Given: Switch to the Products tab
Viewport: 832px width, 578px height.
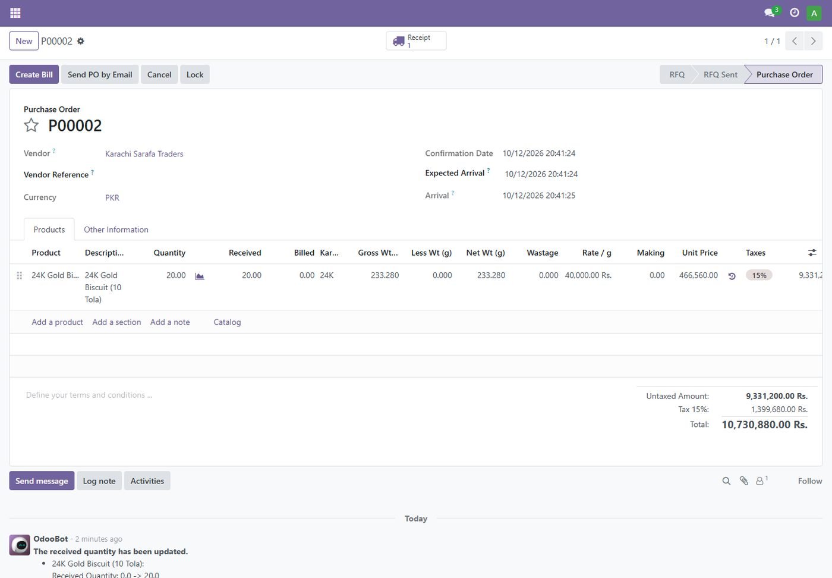Looking at the screenshot, I should click(x=49, y=230).
